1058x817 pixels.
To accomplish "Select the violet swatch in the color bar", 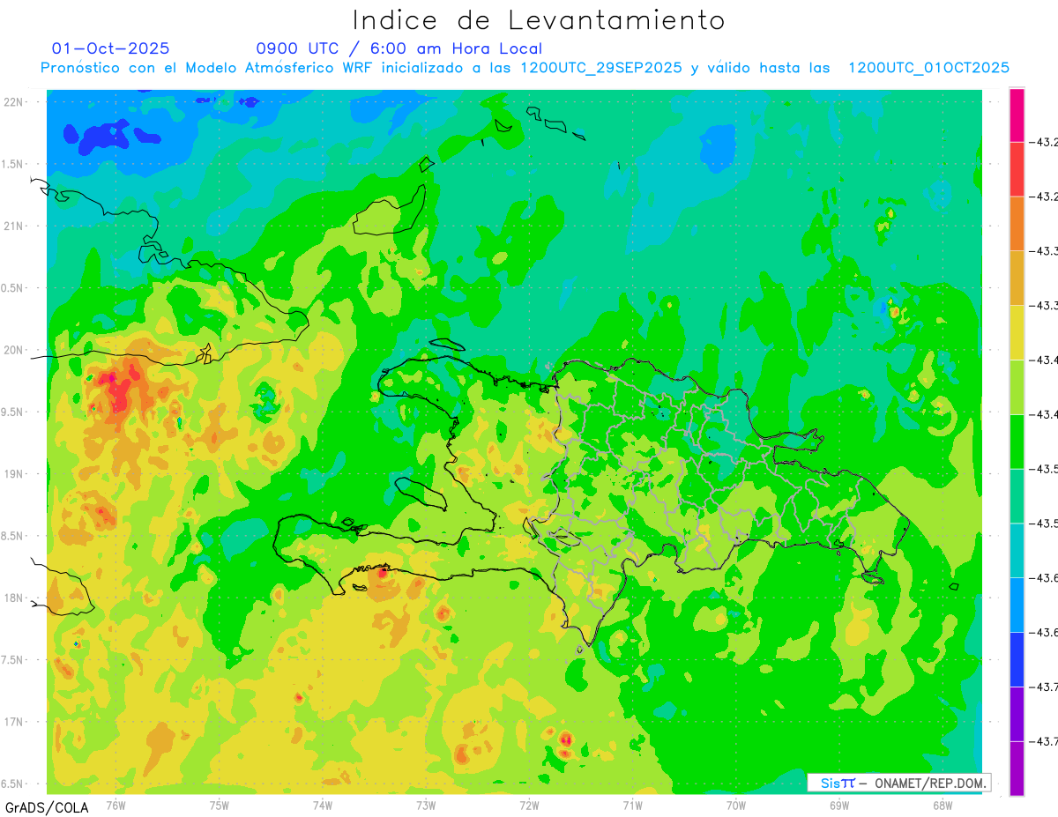I will (x=1017, y=714).
